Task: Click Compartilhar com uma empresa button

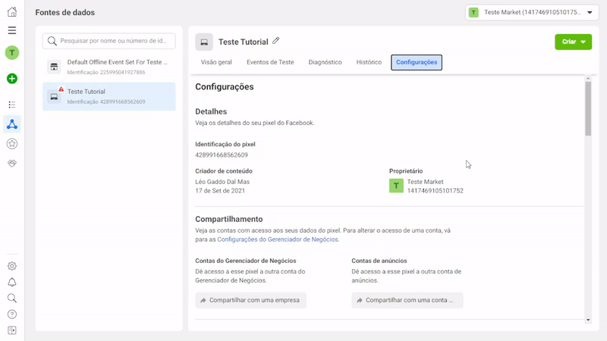Action: click(x=250, y=300)
